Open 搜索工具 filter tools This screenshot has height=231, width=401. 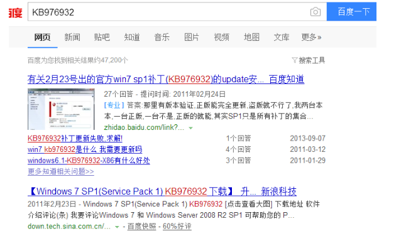tap(309, 60)
